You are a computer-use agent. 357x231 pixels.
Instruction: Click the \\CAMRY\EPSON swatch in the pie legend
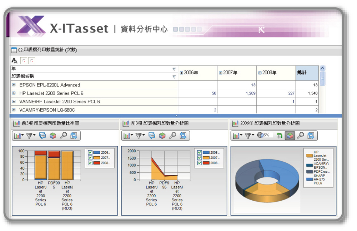click(x=310, y=165)
